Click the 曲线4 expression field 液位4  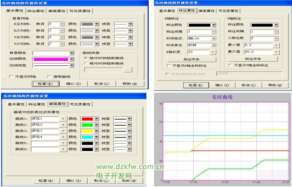click(x=44, y=137)
